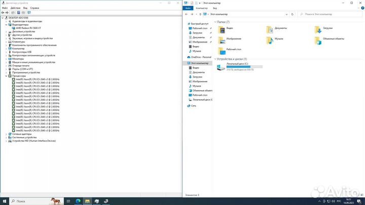Click the Refresh button next to address bar
The height and width of the screenshot is (205, 365).
point(293,14)
